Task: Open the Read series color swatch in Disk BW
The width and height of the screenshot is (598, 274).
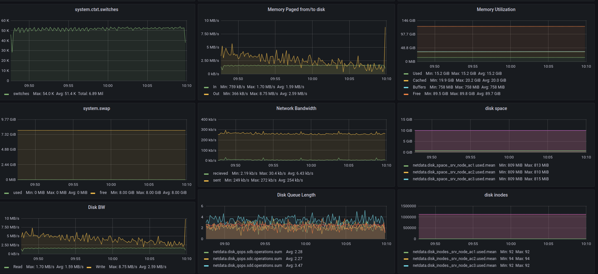Action: [x=7, y=267]
